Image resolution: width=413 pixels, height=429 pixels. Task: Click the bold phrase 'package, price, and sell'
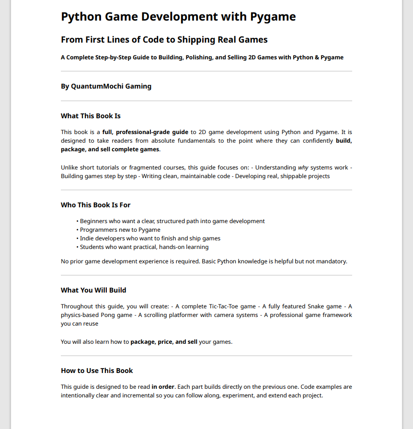point(164,342)
